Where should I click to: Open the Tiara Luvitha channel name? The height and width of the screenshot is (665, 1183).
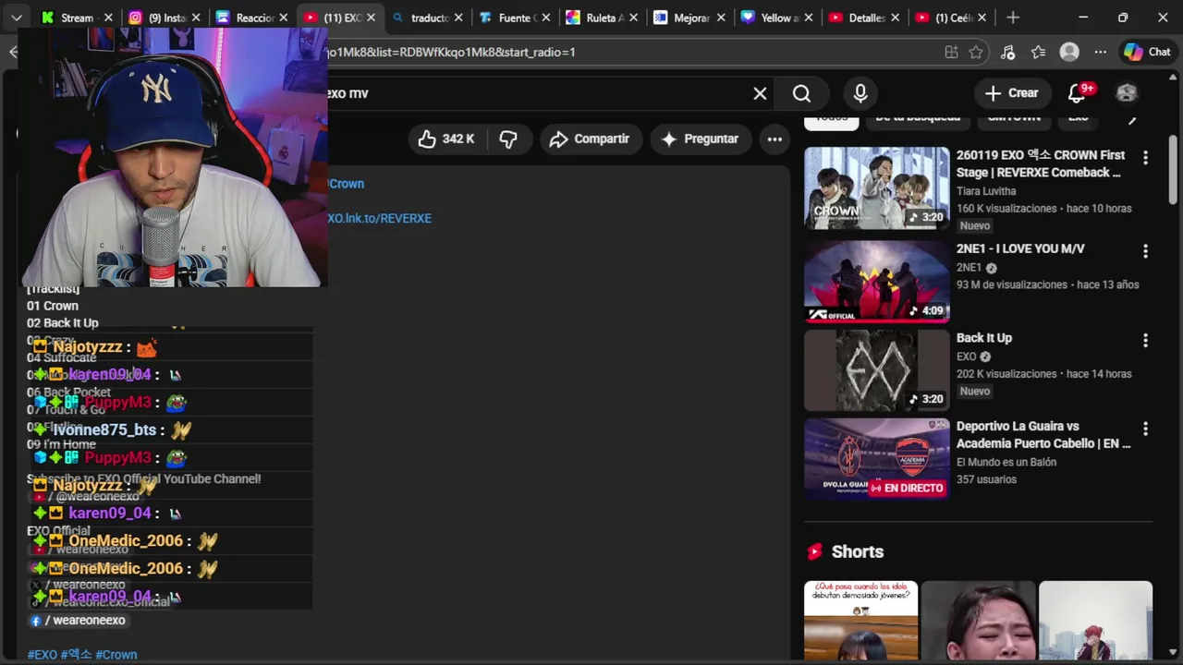[x=986, y=191]
